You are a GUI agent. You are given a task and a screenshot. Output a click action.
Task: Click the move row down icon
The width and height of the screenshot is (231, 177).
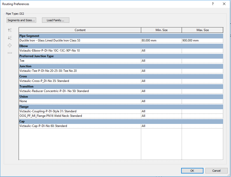coord(10,38)
